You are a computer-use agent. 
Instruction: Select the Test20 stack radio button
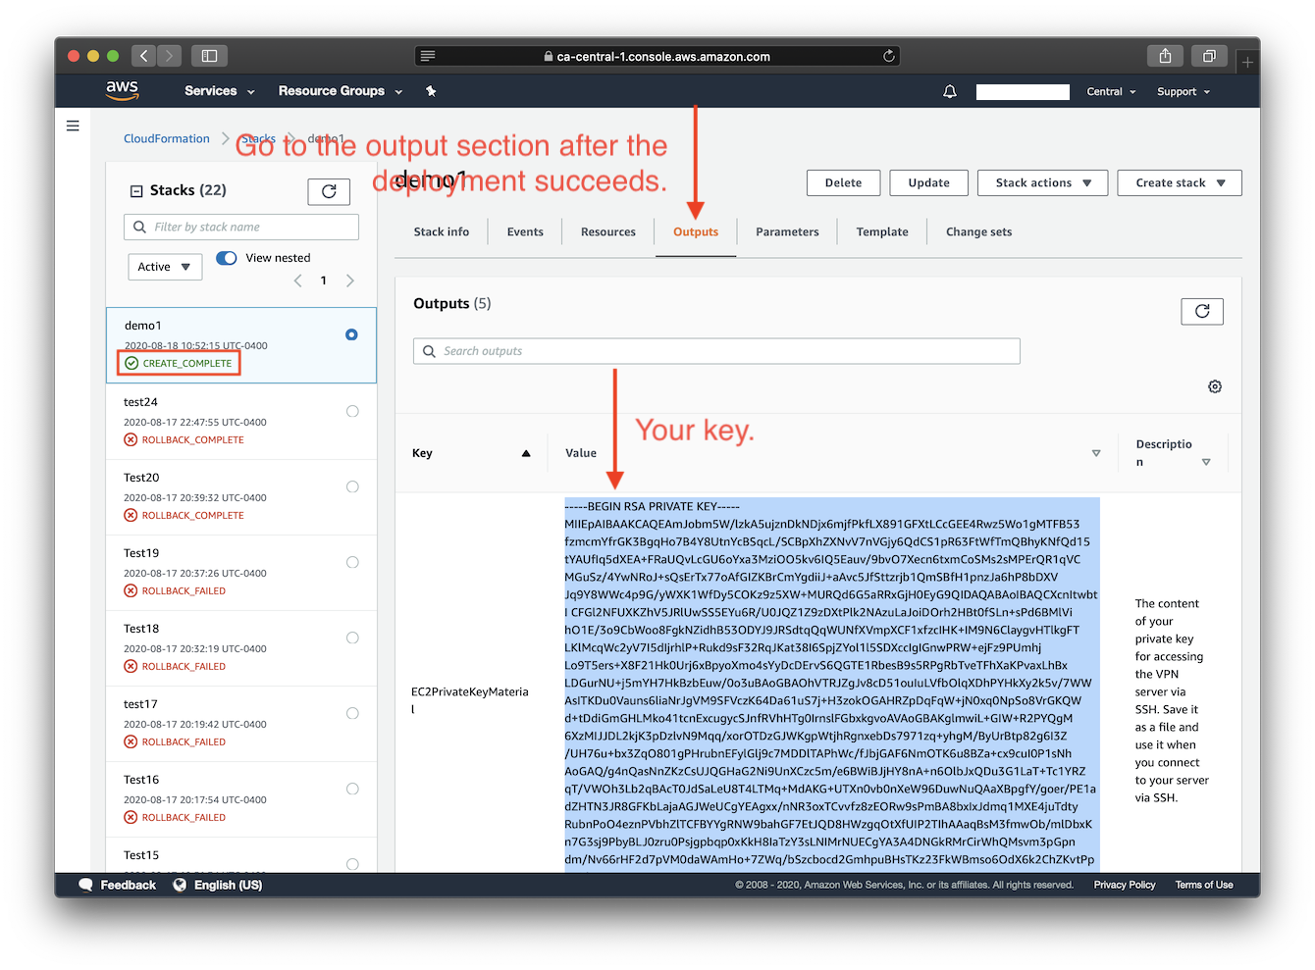pyautogui.click(x=352, y=486)
